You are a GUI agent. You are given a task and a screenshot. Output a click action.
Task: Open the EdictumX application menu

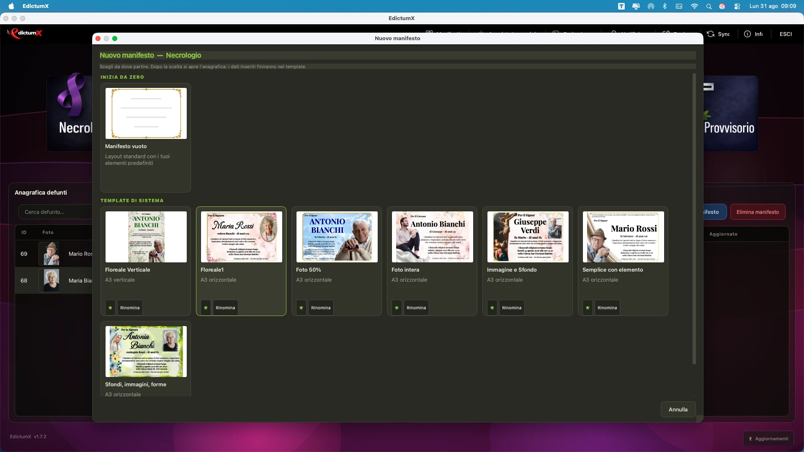[36, 6]
